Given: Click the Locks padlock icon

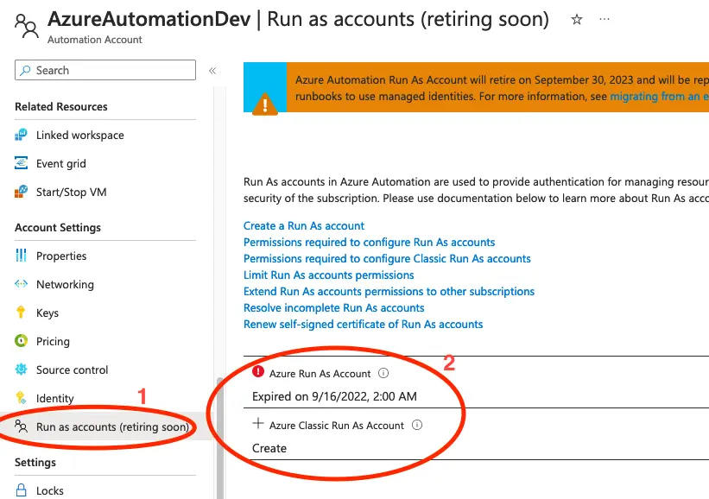Looking at the screenshot, I should 22,490.
